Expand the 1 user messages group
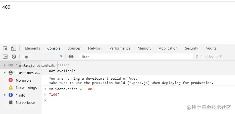Screen dimensions: 235x114 click(4, 73)
